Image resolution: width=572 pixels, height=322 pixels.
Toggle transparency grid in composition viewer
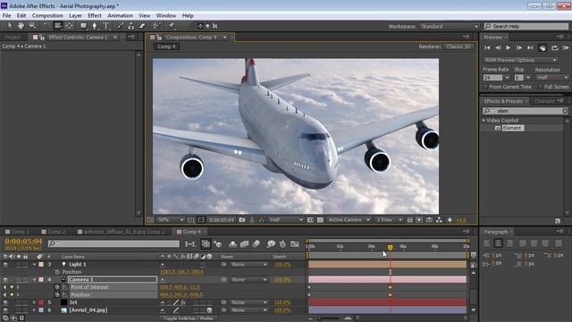(x=320, y=220)
